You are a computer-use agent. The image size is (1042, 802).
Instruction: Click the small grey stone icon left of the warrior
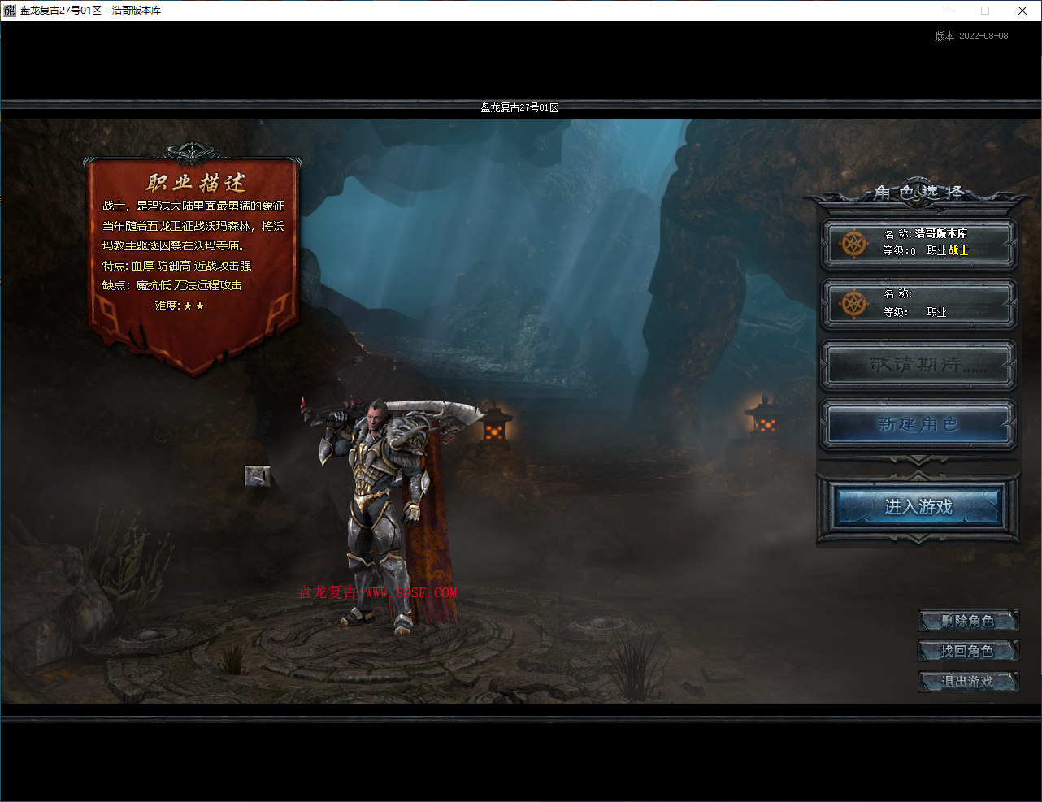(x=257, y=475)
